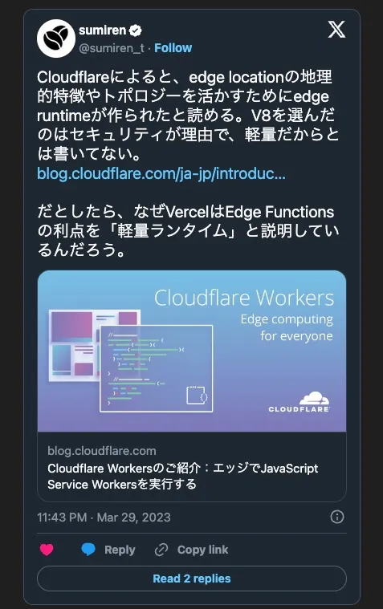Open the Cloudflare Workers preview image
The height and width of the screenshot is (609, 383).
(x=192, y=351)
